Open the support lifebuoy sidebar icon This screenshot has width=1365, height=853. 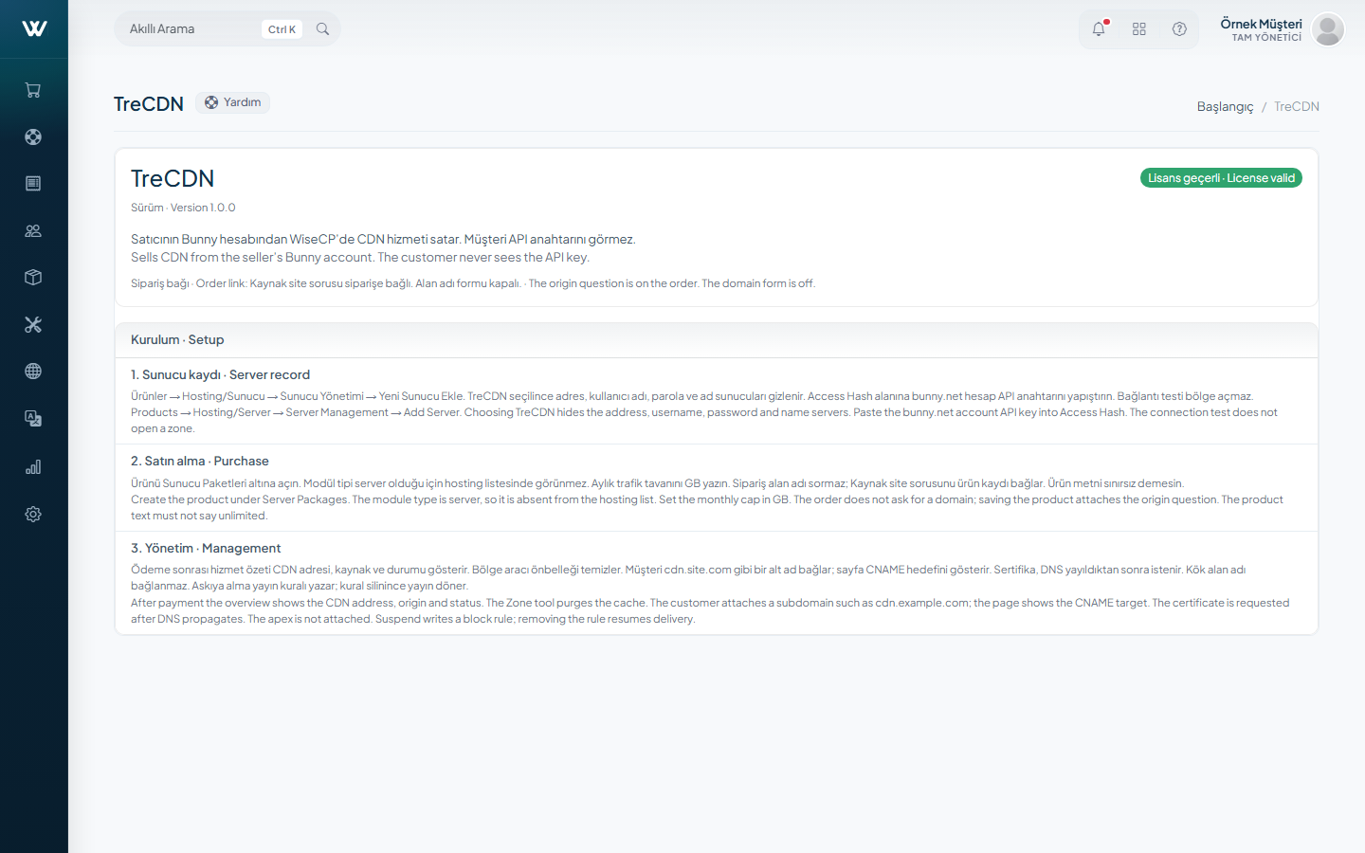33,136
